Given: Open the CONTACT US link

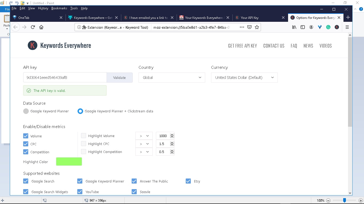Looking at the screenshot, I should click(274, 46).
